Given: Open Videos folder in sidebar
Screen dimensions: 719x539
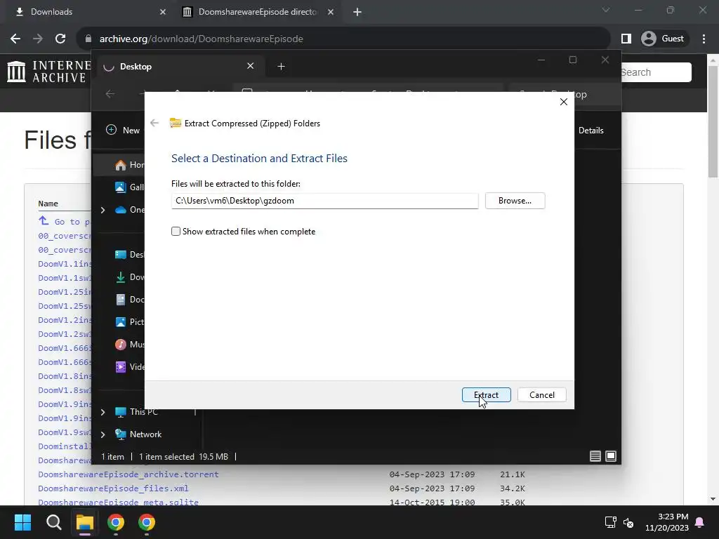Looking at the screenshot, I should pos(130,366).
